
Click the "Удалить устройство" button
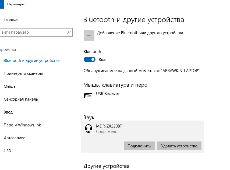(x=179, y=146)
